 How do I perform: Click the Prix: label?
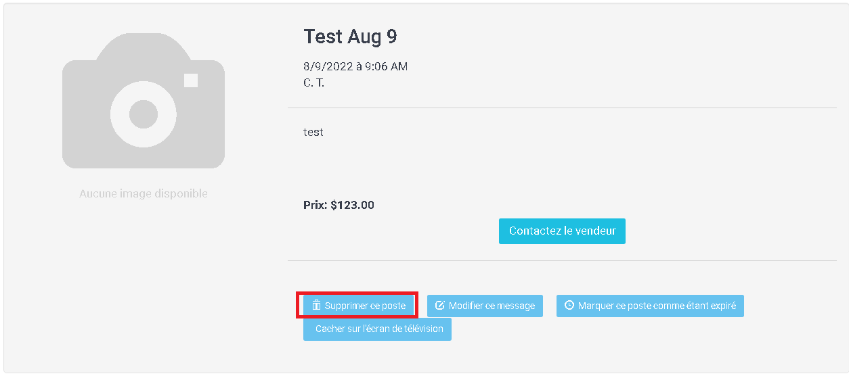315,205
